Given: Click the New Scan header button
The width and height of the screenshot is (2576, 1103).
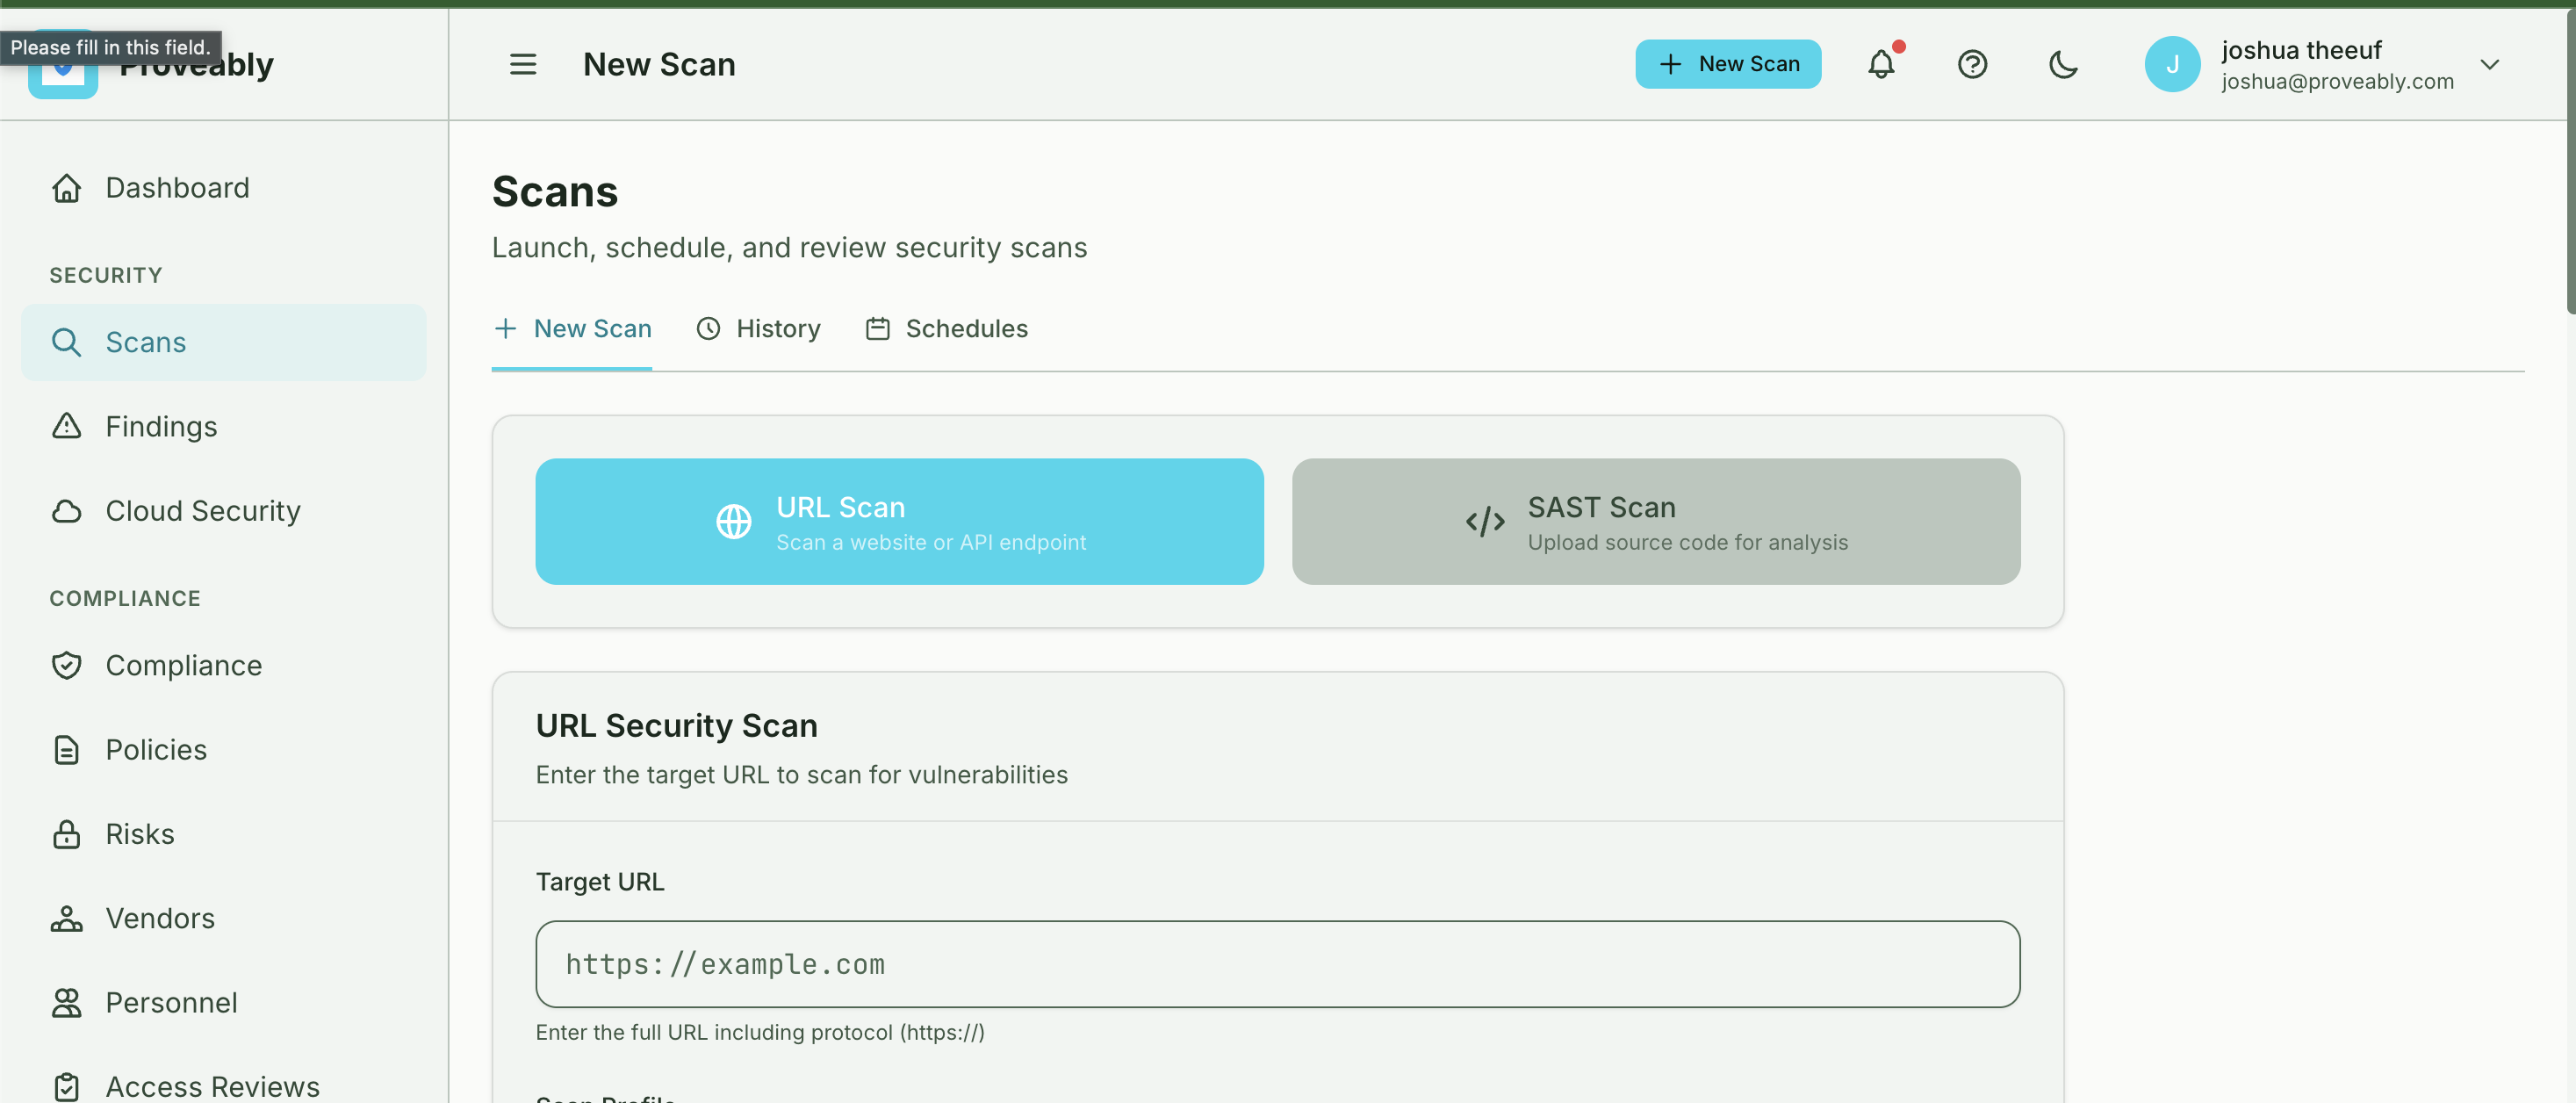Looking at the screenshot, I should click(x=1727, y=64).
